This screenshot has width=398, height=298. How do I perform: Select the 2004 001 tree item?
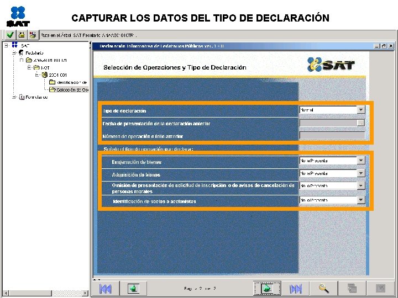(x=57, y=75)
